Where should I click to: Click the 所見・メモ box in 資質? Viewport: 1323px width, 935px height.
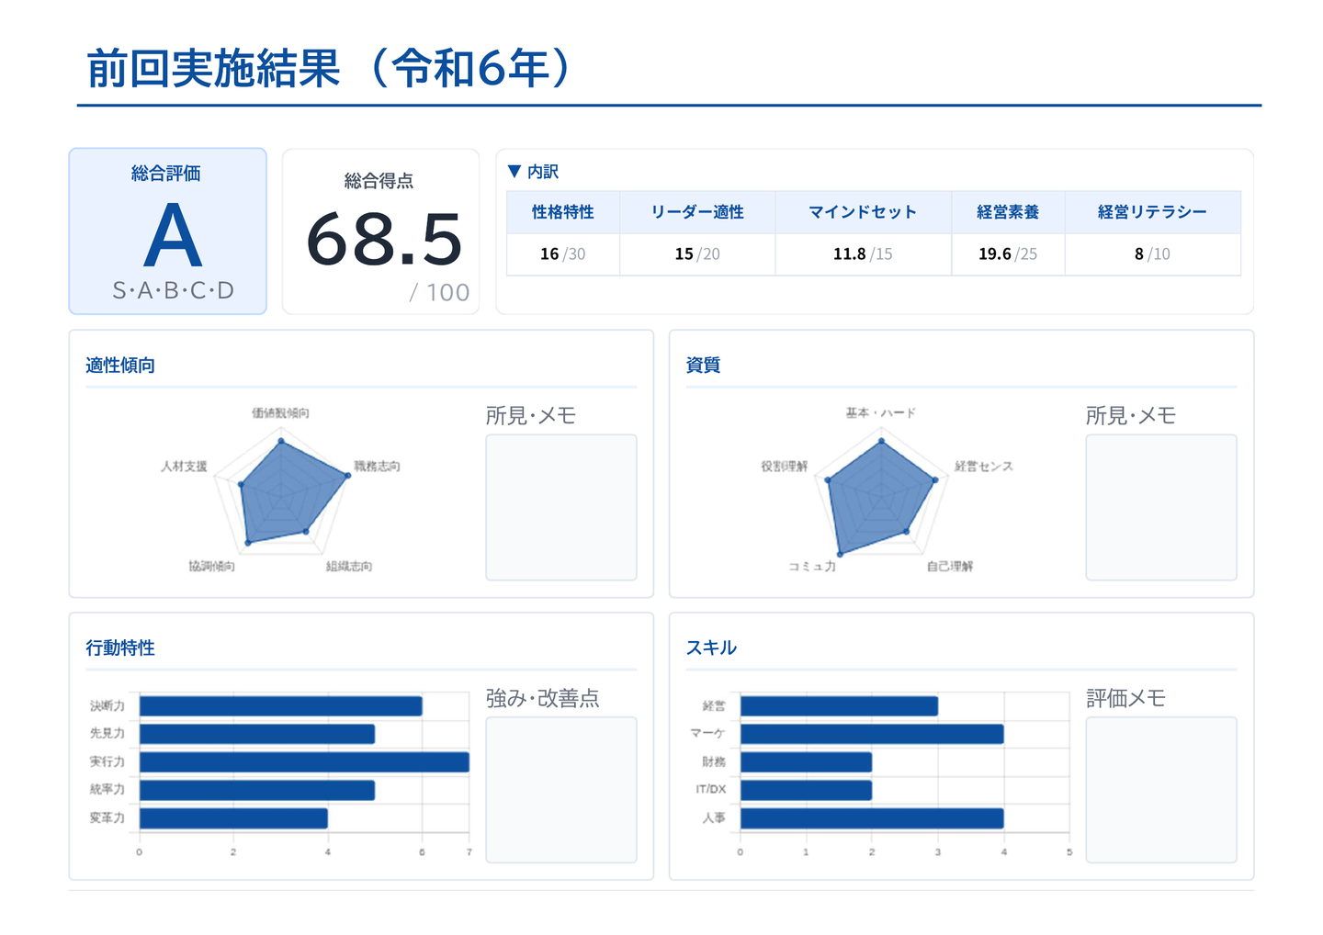tap(1160, 507)
